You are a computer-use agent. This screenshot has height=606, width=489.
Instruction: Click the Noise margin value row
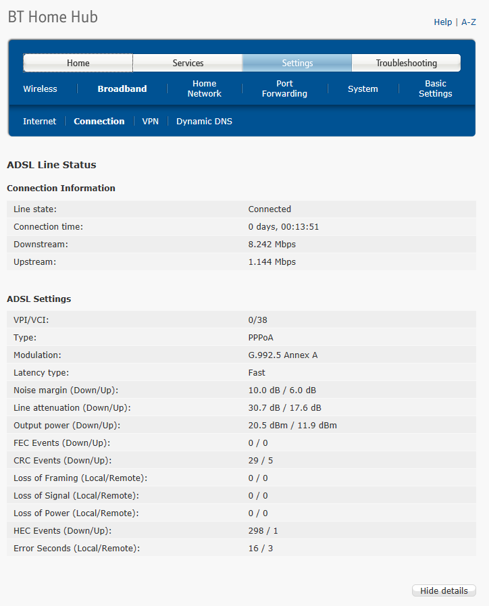tap(241, 390)
